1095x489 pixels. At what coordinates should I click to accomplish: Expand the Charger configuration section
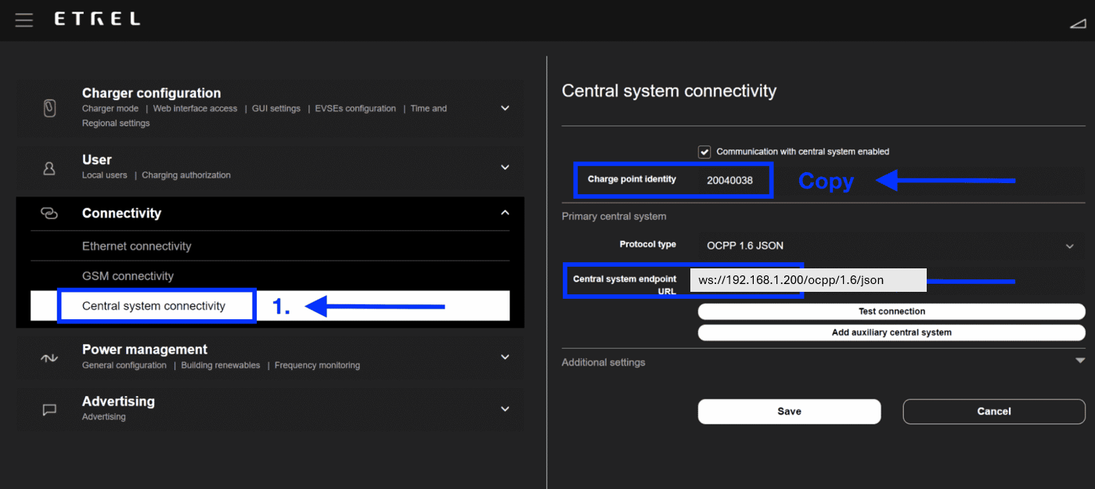[505, 108]
